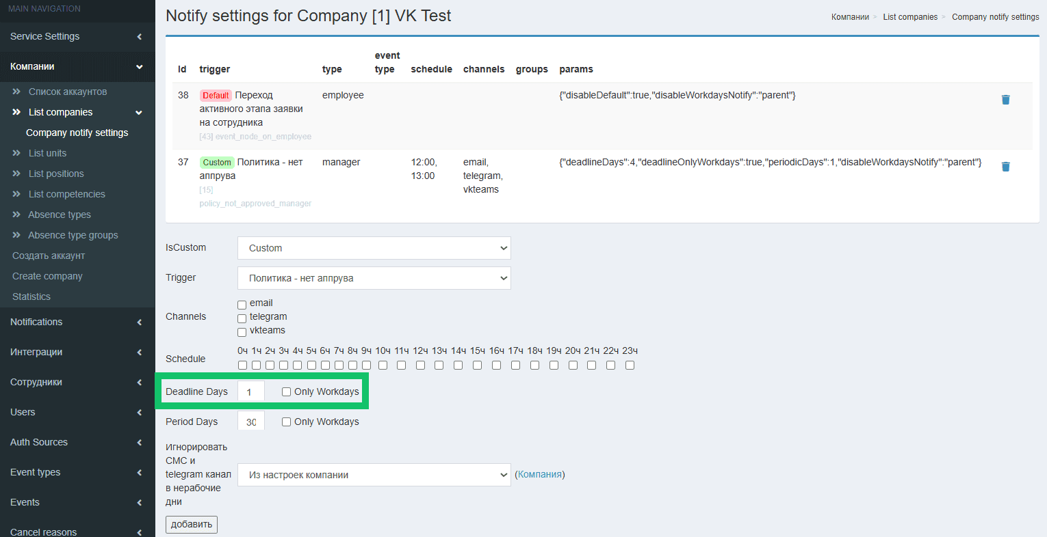1047x537 pixels.
Task: Click double-arrow icon beside List competencies
Action: click(x=16, y=194)
